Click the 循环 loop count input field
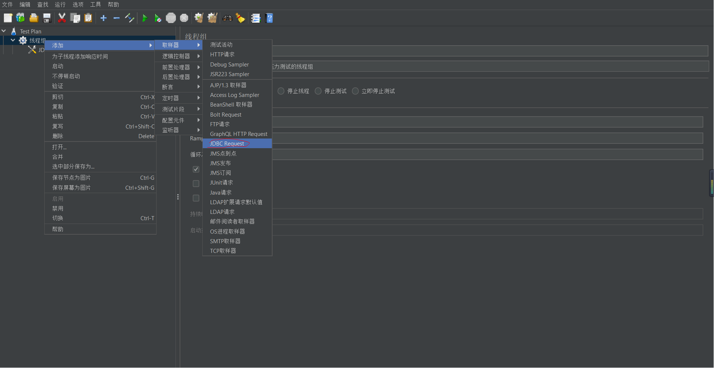This screenshot has height=368, width=714. tap(488, 154)
